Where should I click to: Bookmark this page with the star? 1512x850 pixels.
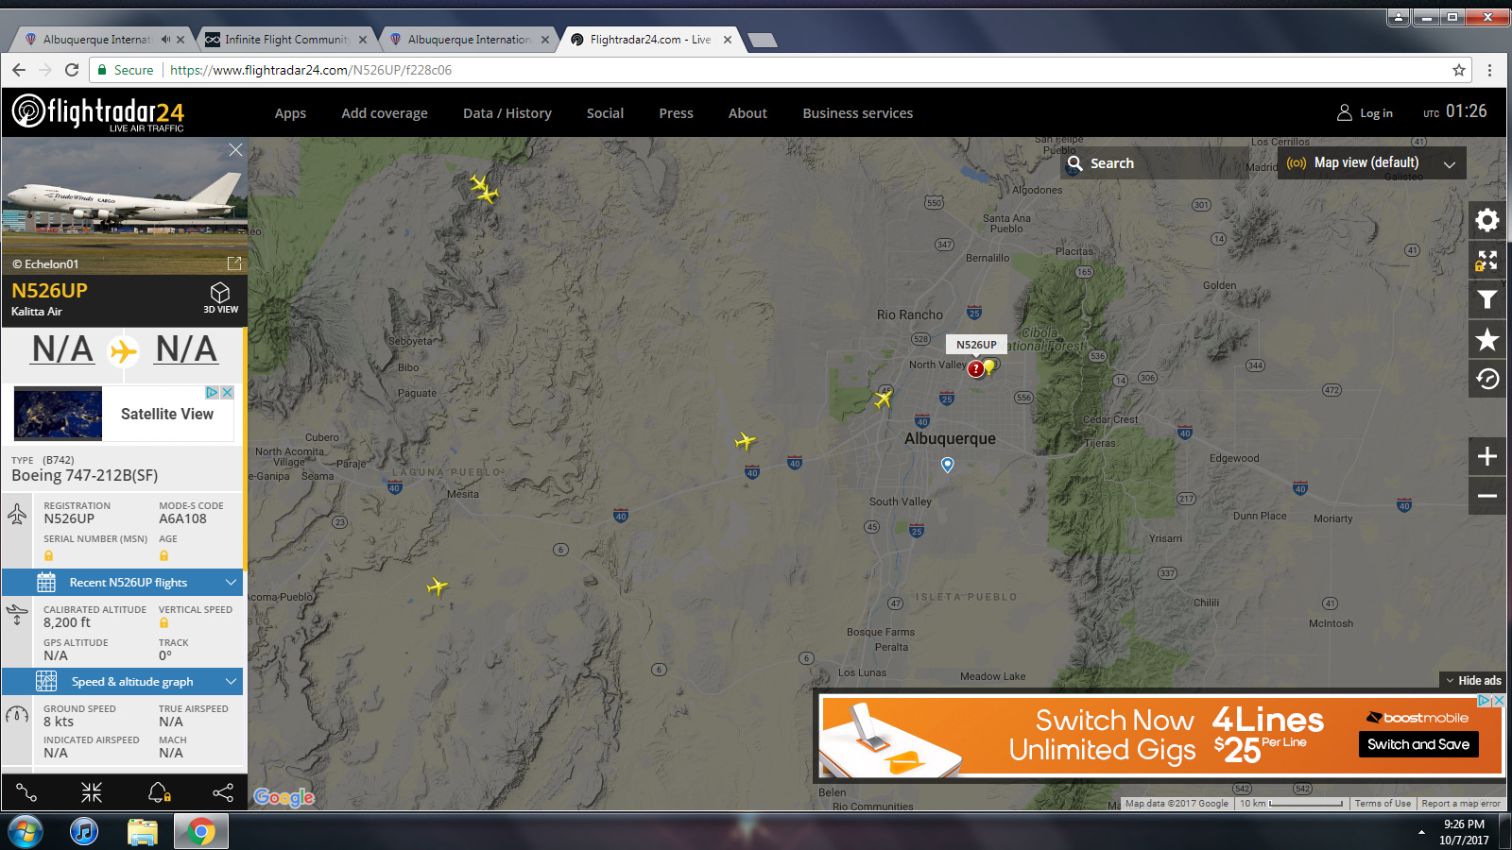point(1459,70)
